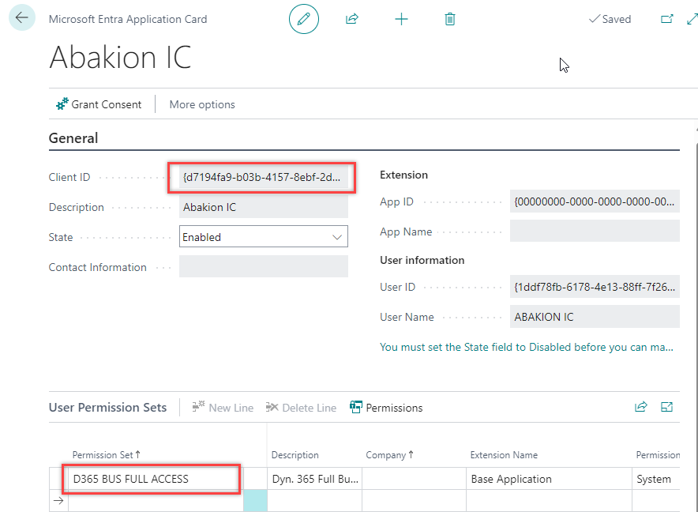Click the empty Company cell for D365 row
The image size is (698, 512).
coord(414,479)
